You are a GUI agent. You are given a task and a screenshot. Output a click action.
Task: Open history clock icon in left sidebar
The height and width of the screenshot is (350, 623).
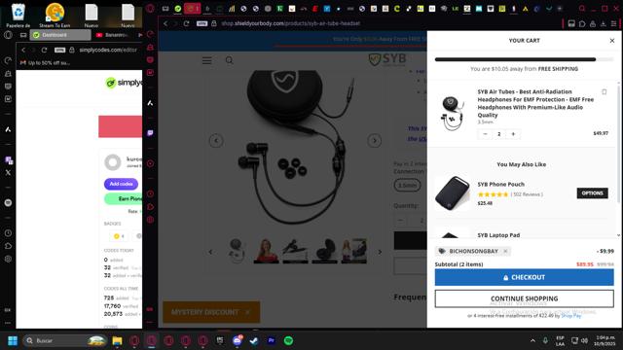coord(8,233)
